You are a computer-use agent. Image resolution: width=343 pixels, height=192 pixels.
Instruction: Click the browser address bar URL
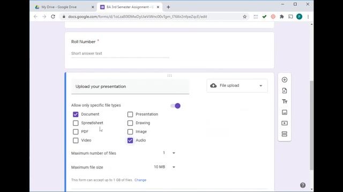(138, 17)
